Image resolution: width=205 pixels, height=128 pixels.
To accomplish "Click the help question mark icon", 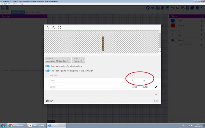I will tap(47, 101).
